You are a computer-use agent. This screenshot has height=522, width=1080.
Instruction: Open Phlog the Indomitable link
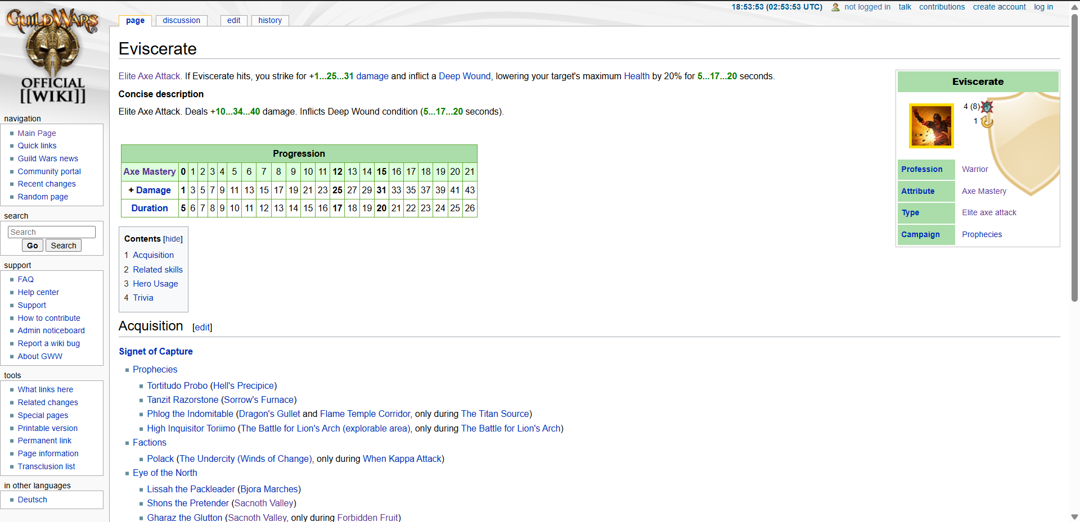[190, 414]
